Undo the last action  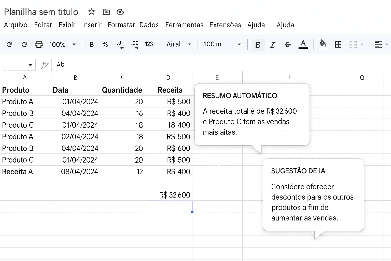pos(9,44)
